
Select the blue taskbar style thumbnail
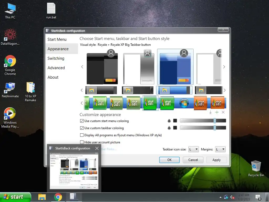tap(174, 90)
